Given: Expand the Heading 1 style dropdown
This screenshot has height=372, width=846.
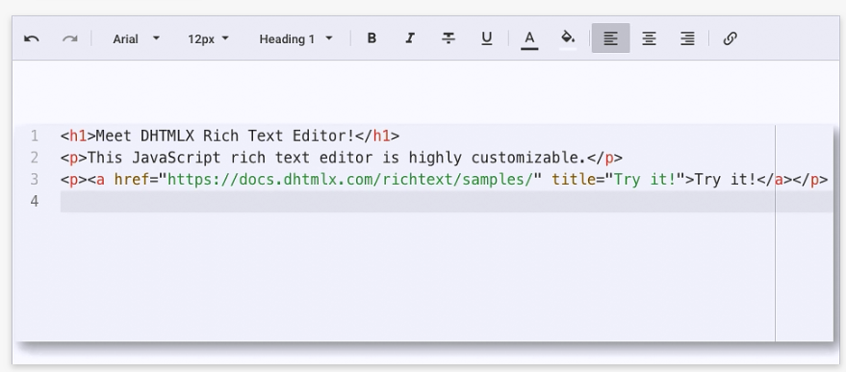Looking at the screenshot, I should (295, 38).
